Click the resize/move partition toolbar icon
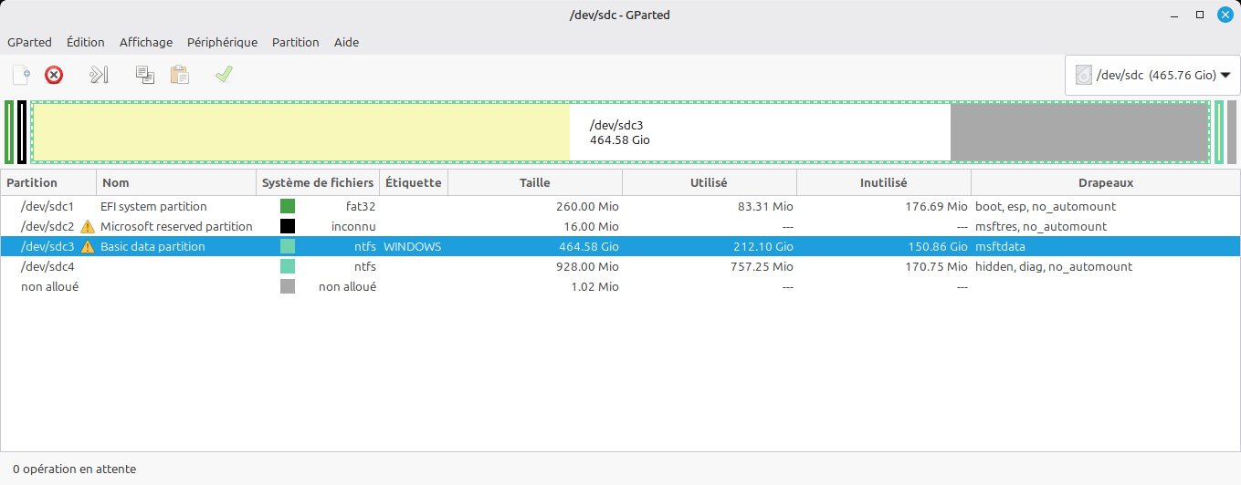This screenshot has height=485, width=1241. [x=99, y=75]
